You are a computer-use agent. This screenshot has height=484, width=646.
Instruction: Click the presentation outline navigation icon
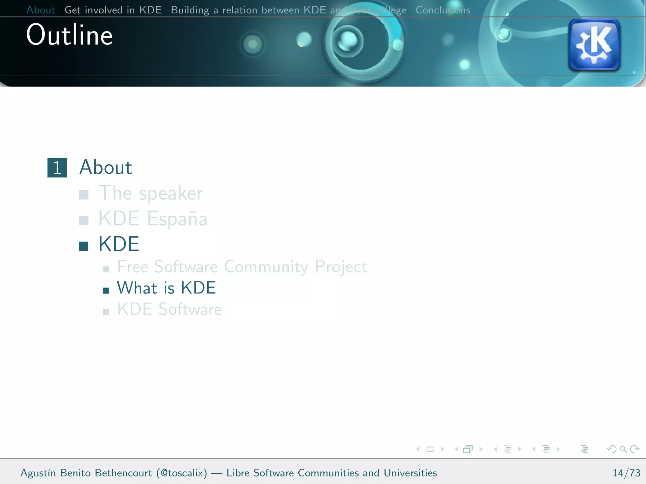(584, 449)
